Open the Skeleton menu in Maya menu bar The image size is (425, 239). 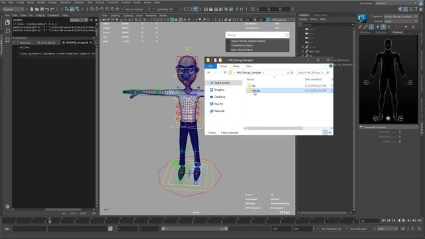pos(79,3)
